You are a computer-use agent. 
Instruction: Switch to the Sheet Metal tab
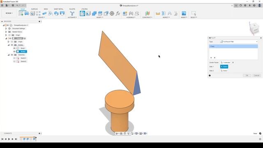point(58,9)
